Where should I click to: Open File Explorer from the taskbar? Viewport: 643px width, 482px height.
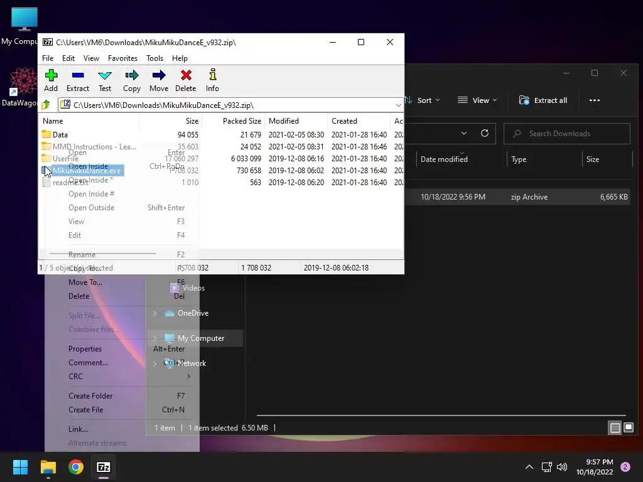[x=48, y=467]
